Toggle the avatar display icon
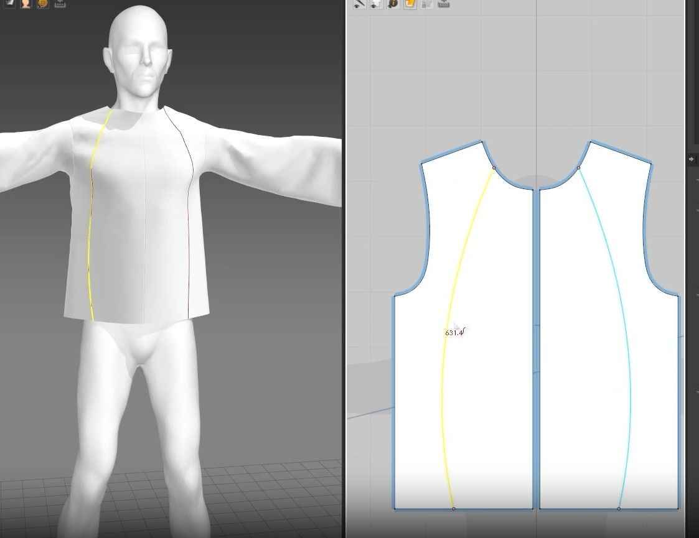 [x=26, y=3]
